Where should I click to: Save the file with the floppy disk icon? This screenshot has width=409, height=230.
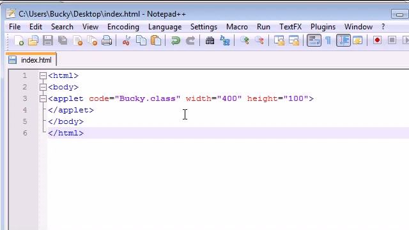[x=48, y=41]
